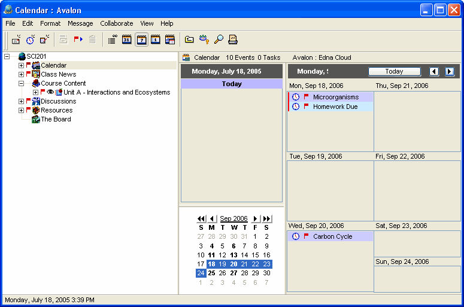Go to next week using right arrow
Viewport: 464px width, 307px height.
pyautogui.click(x=450, y=71)
